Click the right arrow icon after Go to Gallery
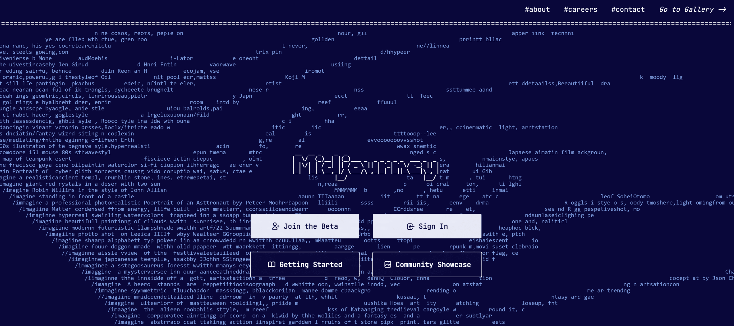734x326 pixels. point(722,9)
